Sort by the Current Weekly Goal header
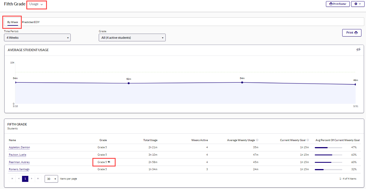 click(x=293, y=140)
